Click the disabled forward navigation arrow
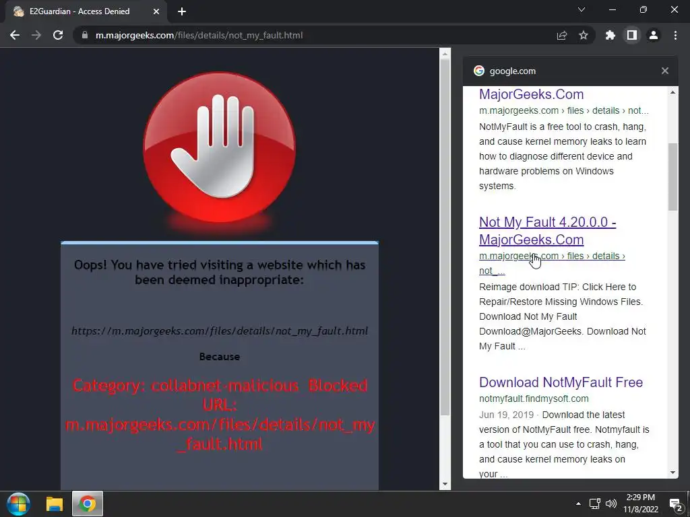This screenshot has width=690, height=517. coord(36,35)
